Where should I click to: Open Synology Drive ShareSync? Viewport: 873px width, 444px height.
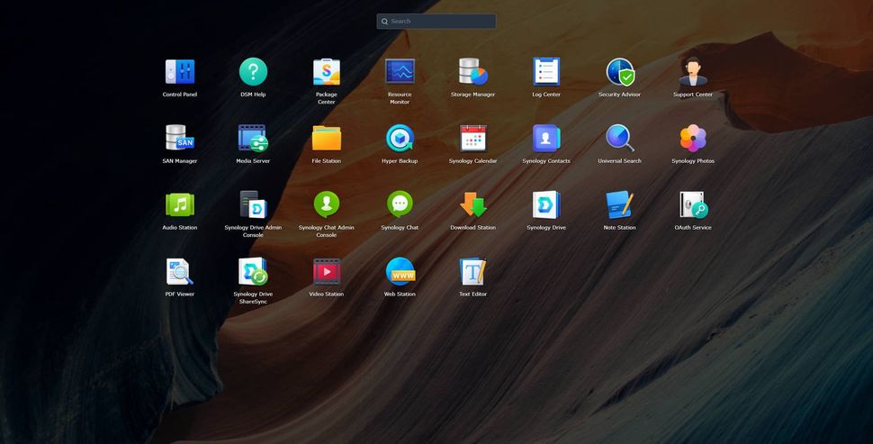(x=253, y=271)
